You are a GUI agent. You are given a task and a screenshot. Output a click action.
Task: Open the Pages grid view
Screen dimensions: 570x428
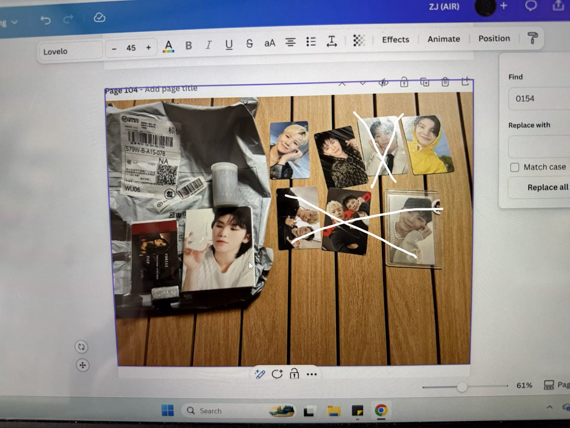point(556,385)
